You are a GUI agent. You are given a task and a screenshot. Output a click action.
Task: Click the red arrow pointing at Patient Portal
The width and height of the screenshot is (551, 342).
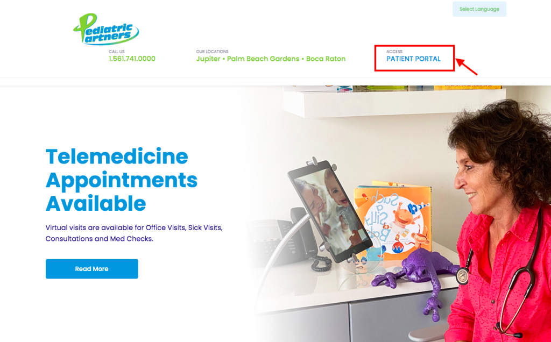(467, 67)
